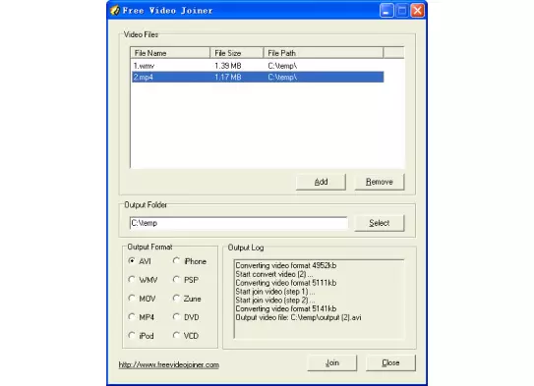This screenshot has height=386, width=534.
Task: Click the Free Video Joiner title bar icon
Action: [115, 10]
